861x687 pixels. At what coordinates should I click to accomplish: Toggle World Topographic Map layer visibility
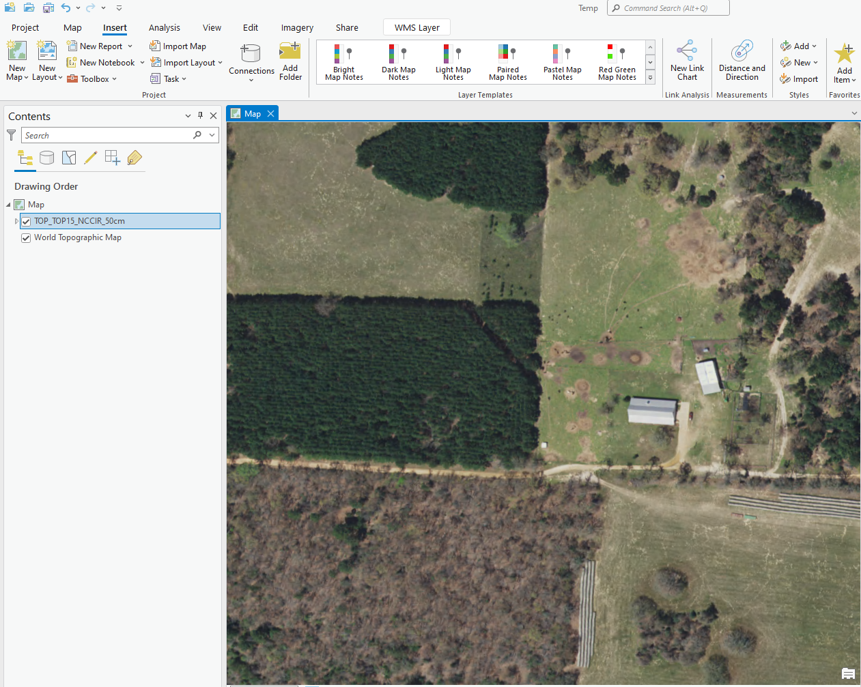tap(26, 238)
